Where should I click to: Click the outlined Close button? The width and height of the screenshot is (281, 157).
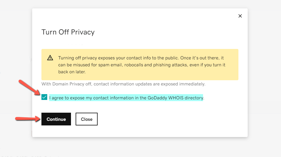tap(87, 119)
